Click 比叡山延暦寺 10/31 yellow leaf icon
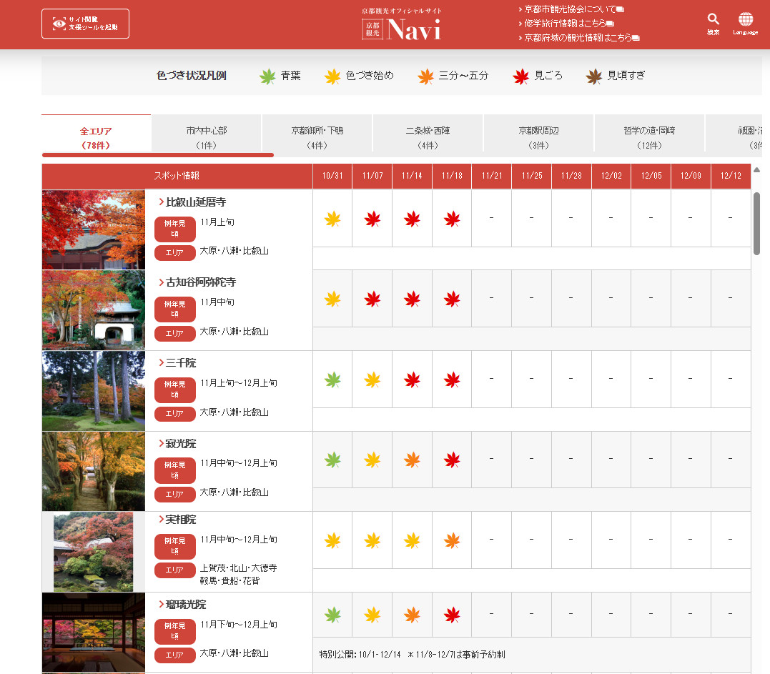The width and height of the screenshot is (770, 674). [x=332, y=219]
